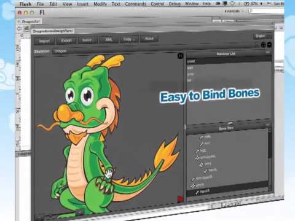This screenshot has height=221, width=295.
Task: Open the File menu
Action: tap(40, 4)
